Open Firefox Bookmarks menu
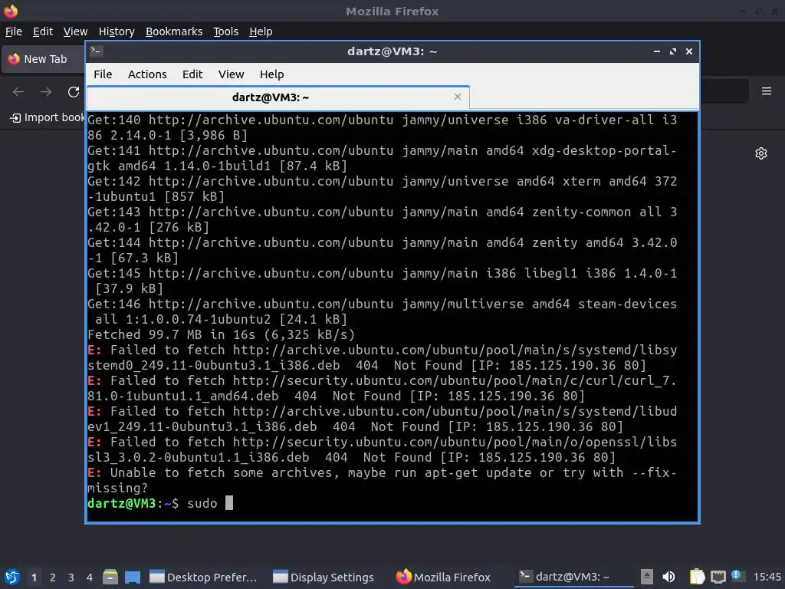 [x=174, y=31]
